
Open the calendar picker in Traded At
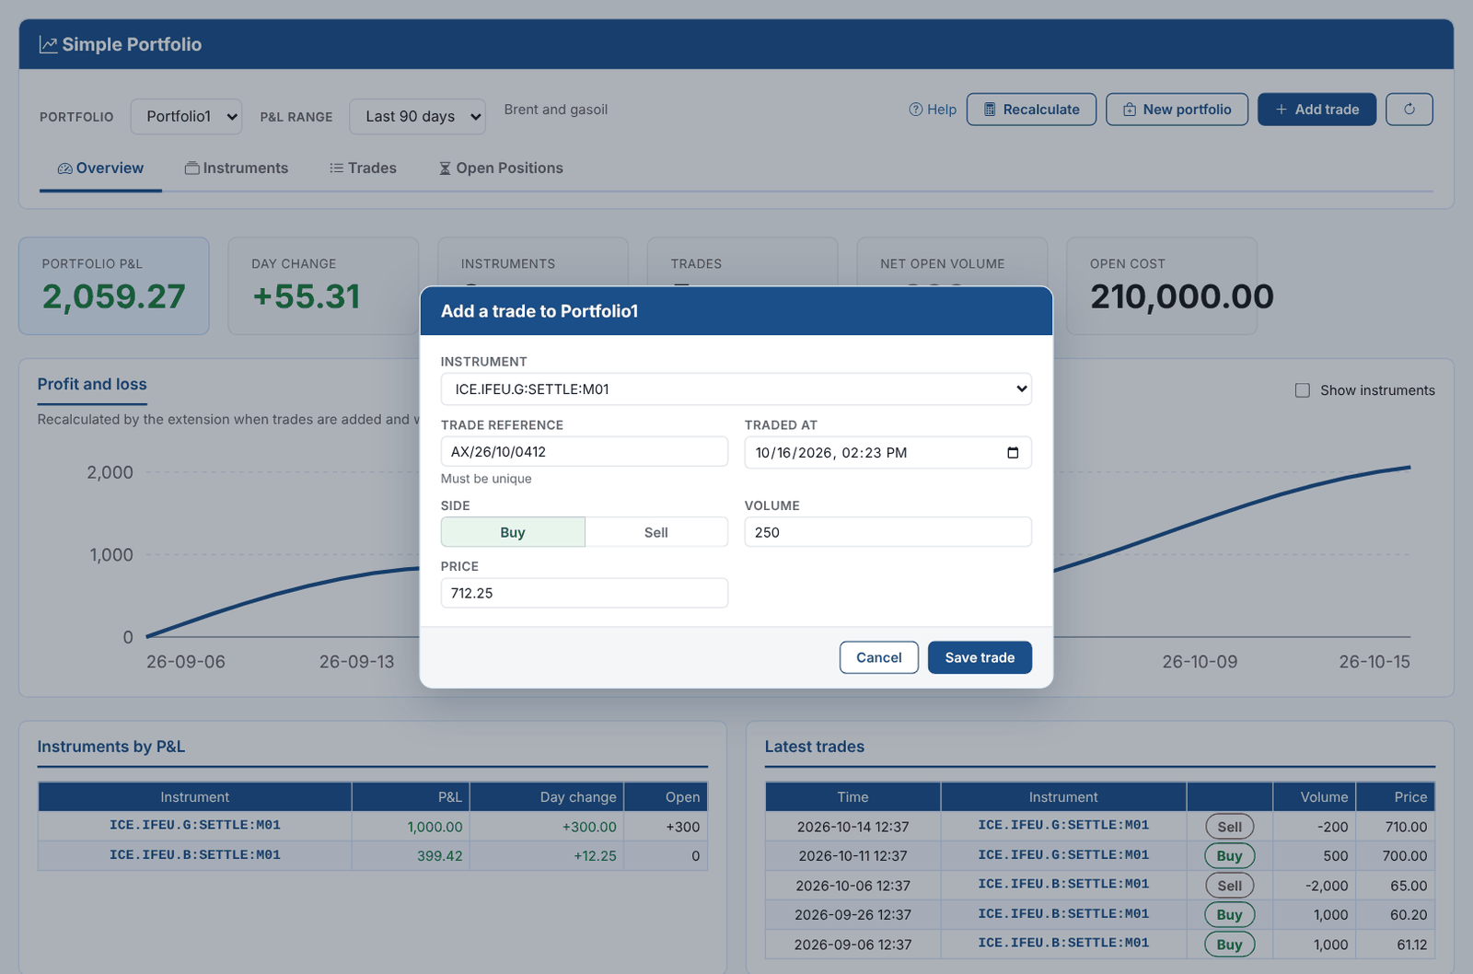1013,453
